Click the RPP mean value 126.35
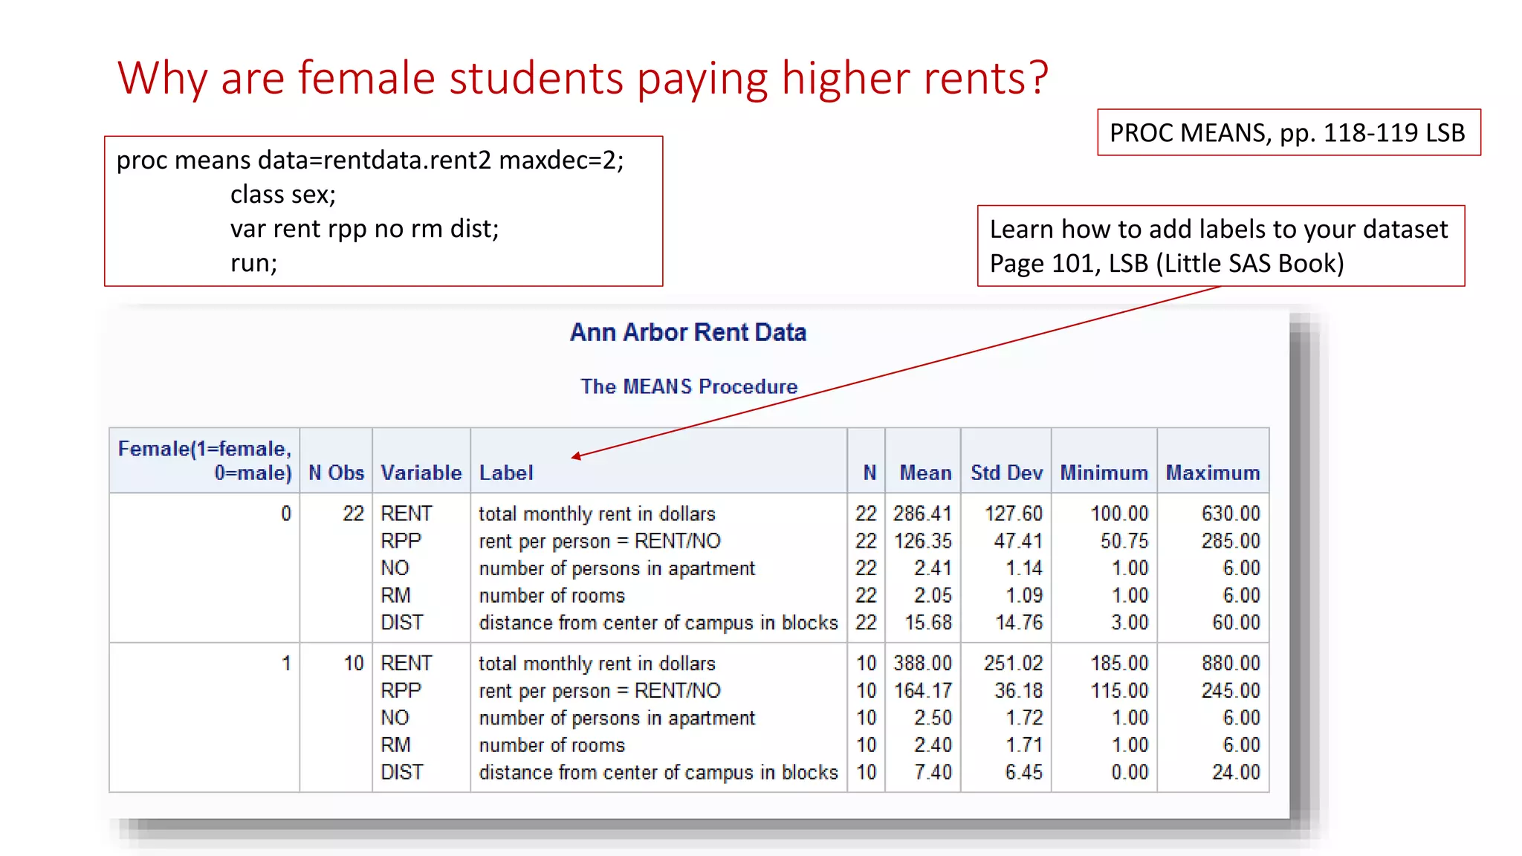1522x856 pixels. pyautogui.click(x=922, y=541)
